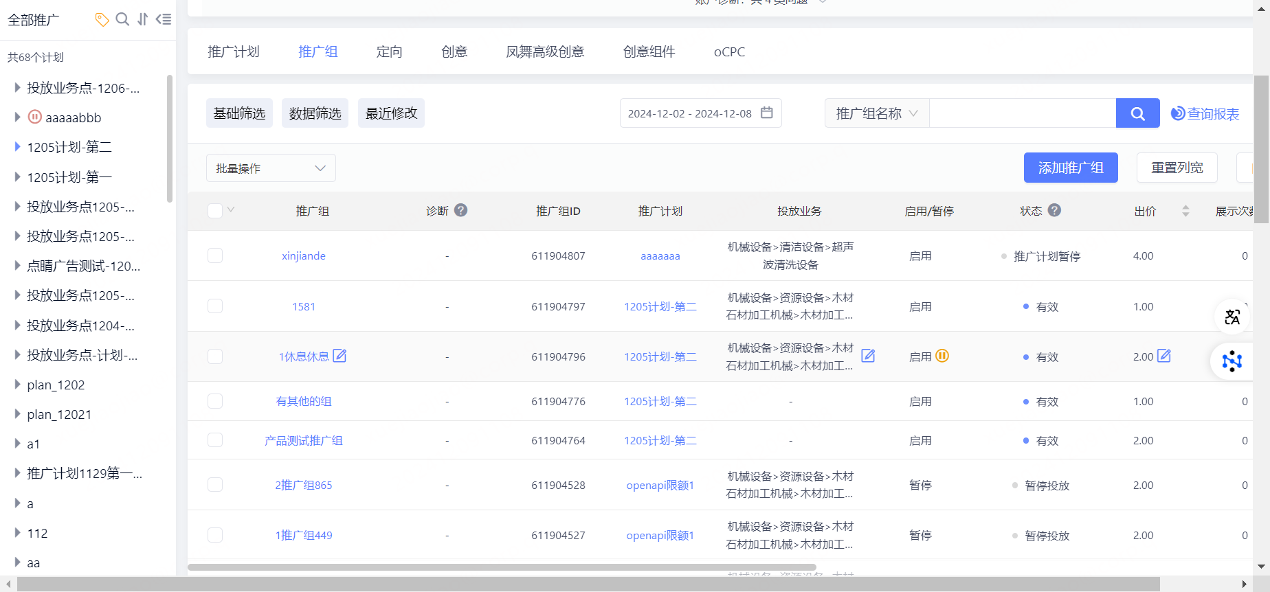
Task: Check the box for row xinjiande
Action: [x=215, y=255]
